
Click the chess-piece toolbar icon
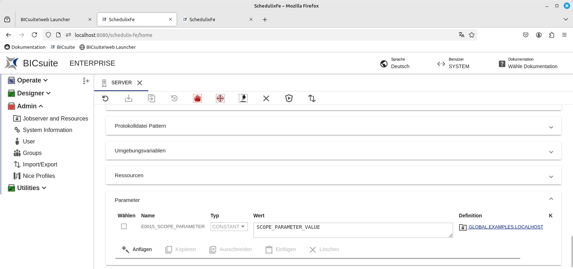click(x=243, y=98)
